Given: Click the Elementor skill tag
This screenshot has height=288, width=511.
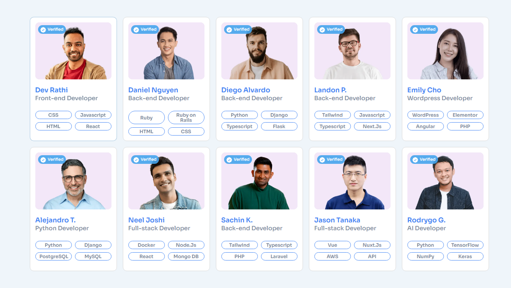Looking at the screenshot, I should [x=465, y=115].
